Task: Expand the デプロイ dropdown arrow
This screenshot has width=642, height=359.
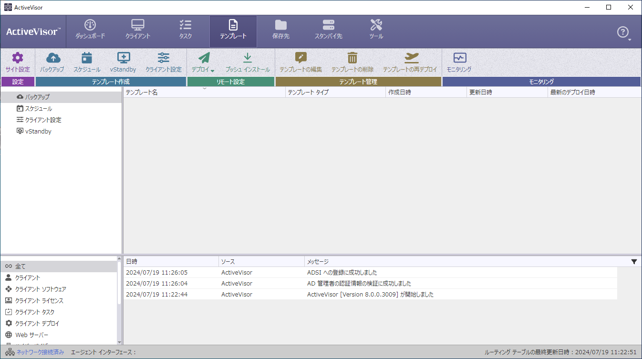Action: click(212, 71)
